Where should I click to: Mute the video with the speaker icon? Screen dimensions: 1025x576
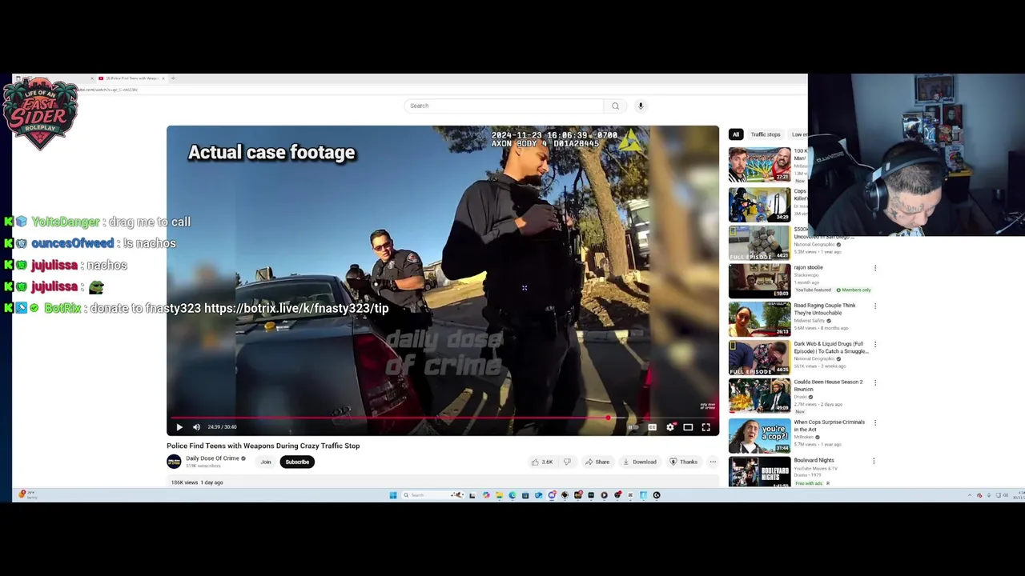click(196, 427)
